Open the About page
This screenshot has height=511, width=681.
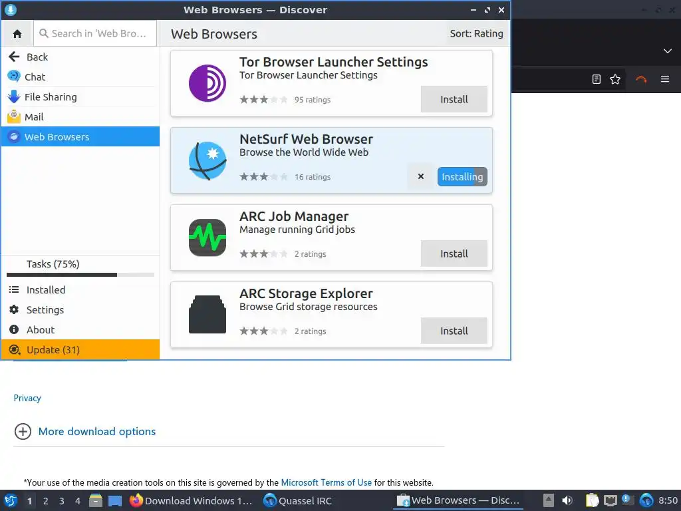click(x=80, y=330)
